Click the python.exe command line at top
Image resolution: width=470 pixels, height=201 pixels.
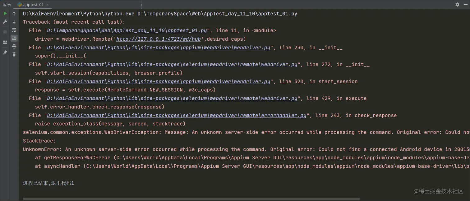point(160,14)
